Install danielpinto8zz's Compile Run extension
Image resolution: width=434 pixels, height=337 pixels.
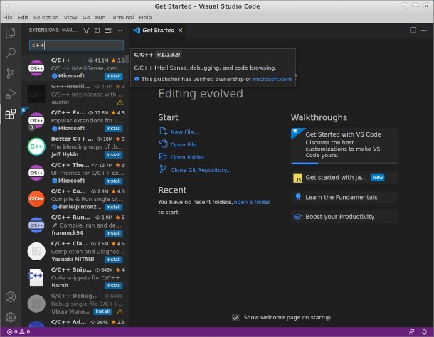(x=114, y=207)
